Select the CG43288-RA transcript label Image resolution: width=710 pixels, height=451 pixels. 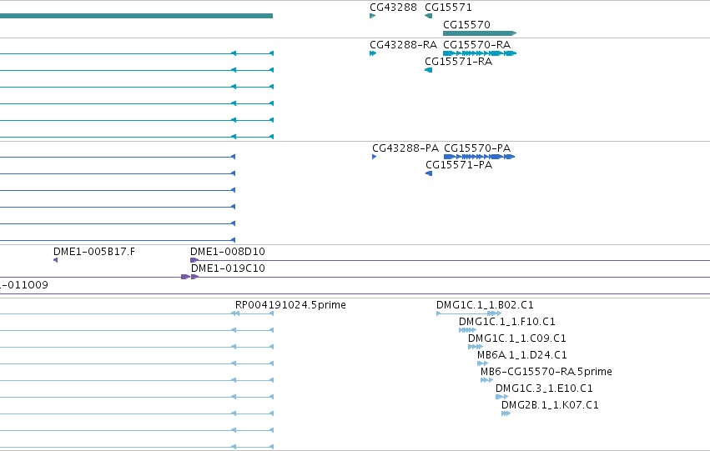tap(404, 45)
